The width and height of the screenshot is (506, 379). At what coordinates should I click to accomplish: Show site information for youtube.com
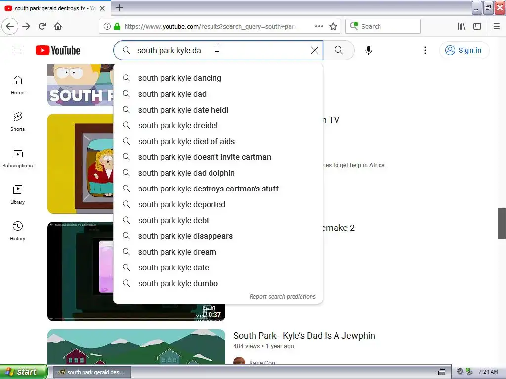[107, 26]
